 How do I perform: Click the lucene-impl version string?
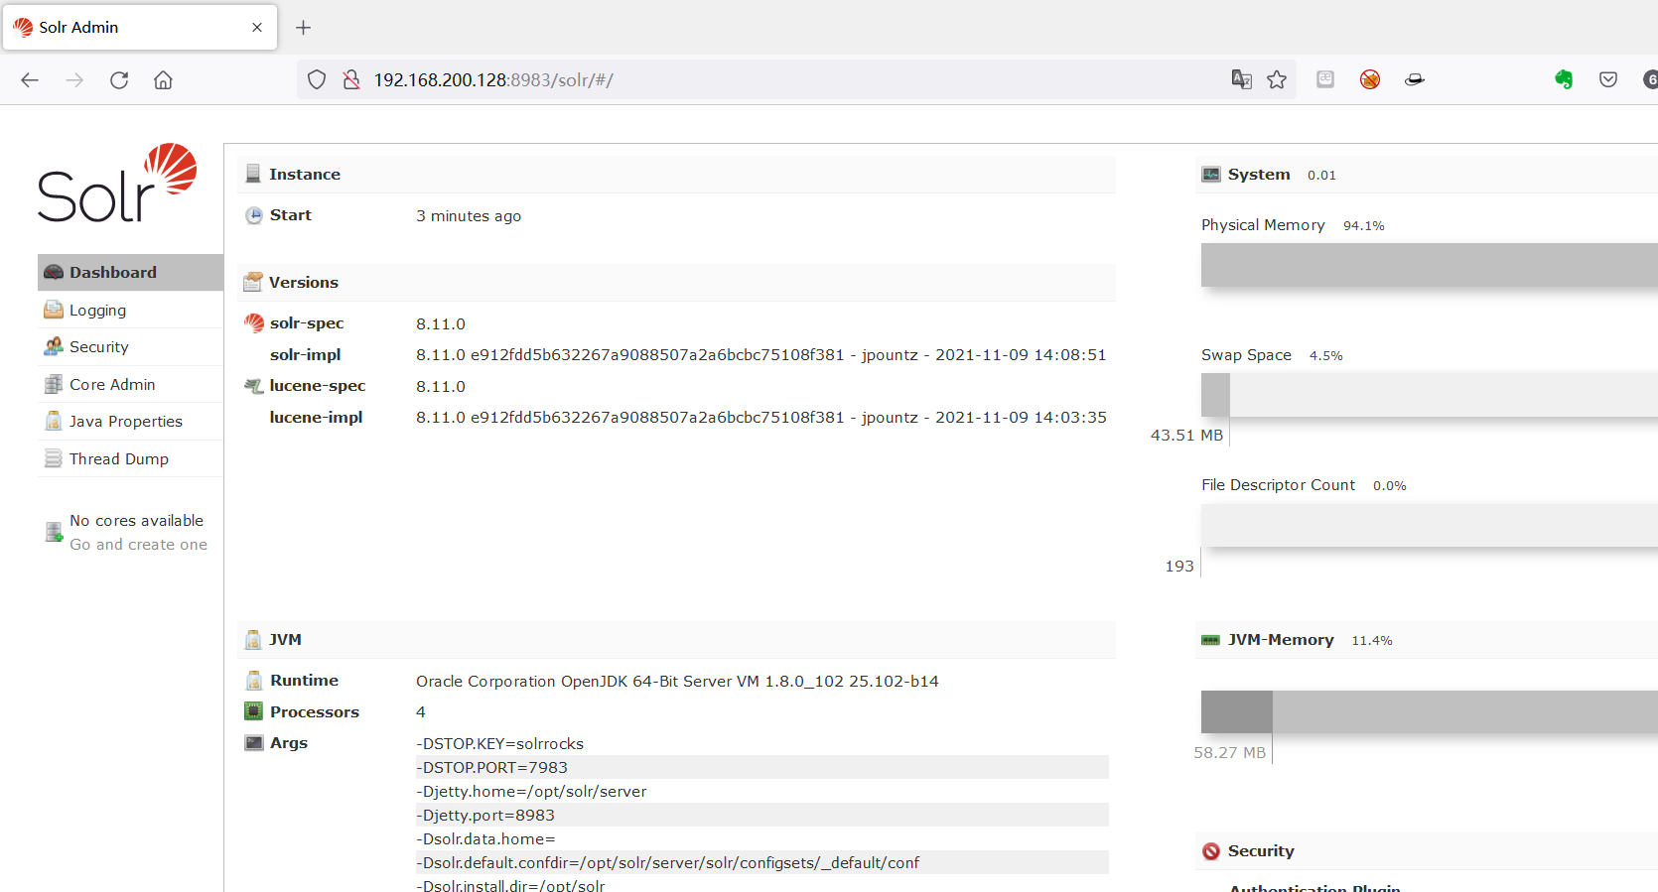click(761, 418)
